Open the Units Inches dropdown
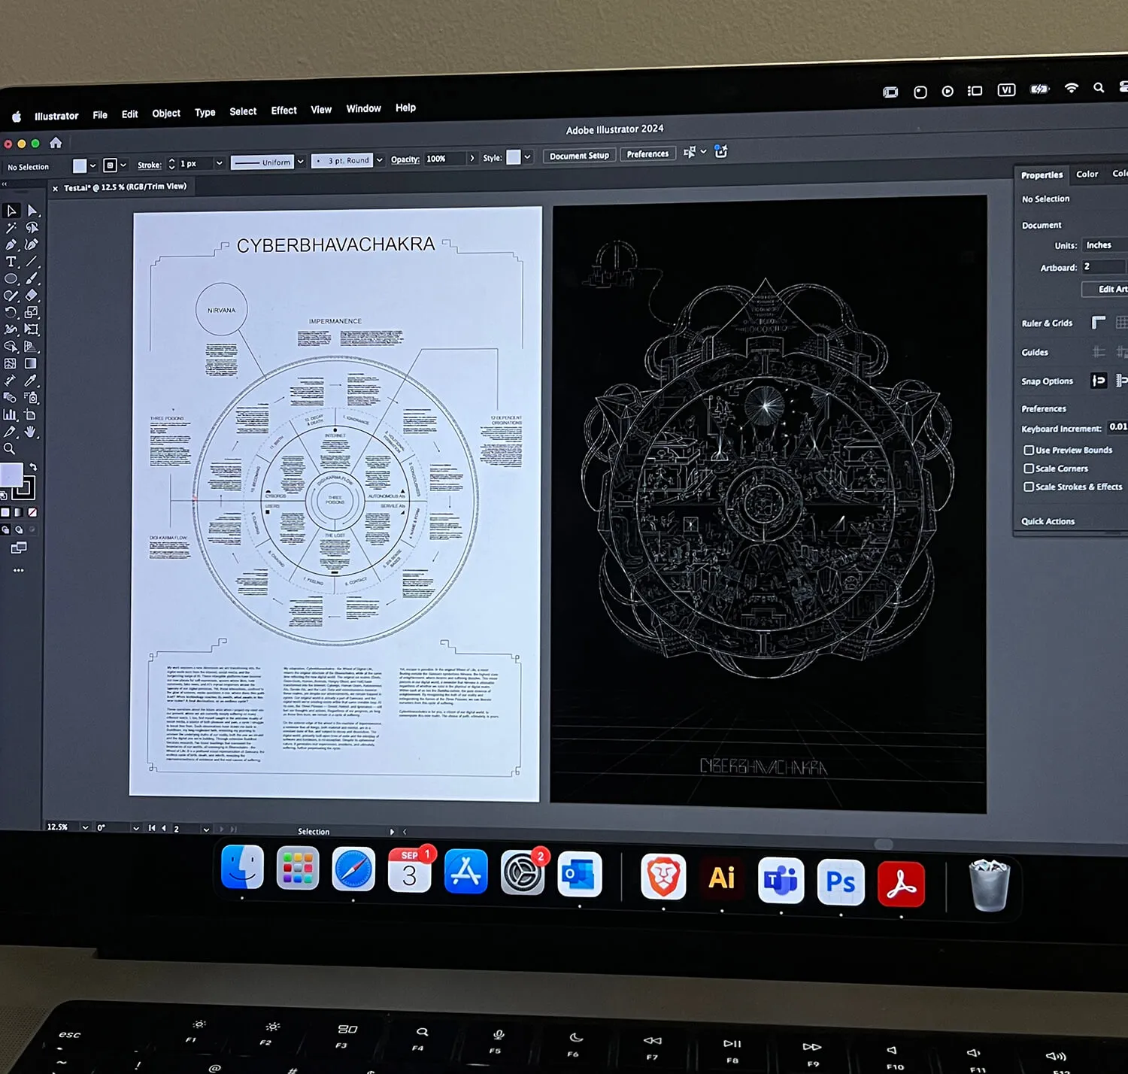The image size is (1128, 1074). 1104,245
